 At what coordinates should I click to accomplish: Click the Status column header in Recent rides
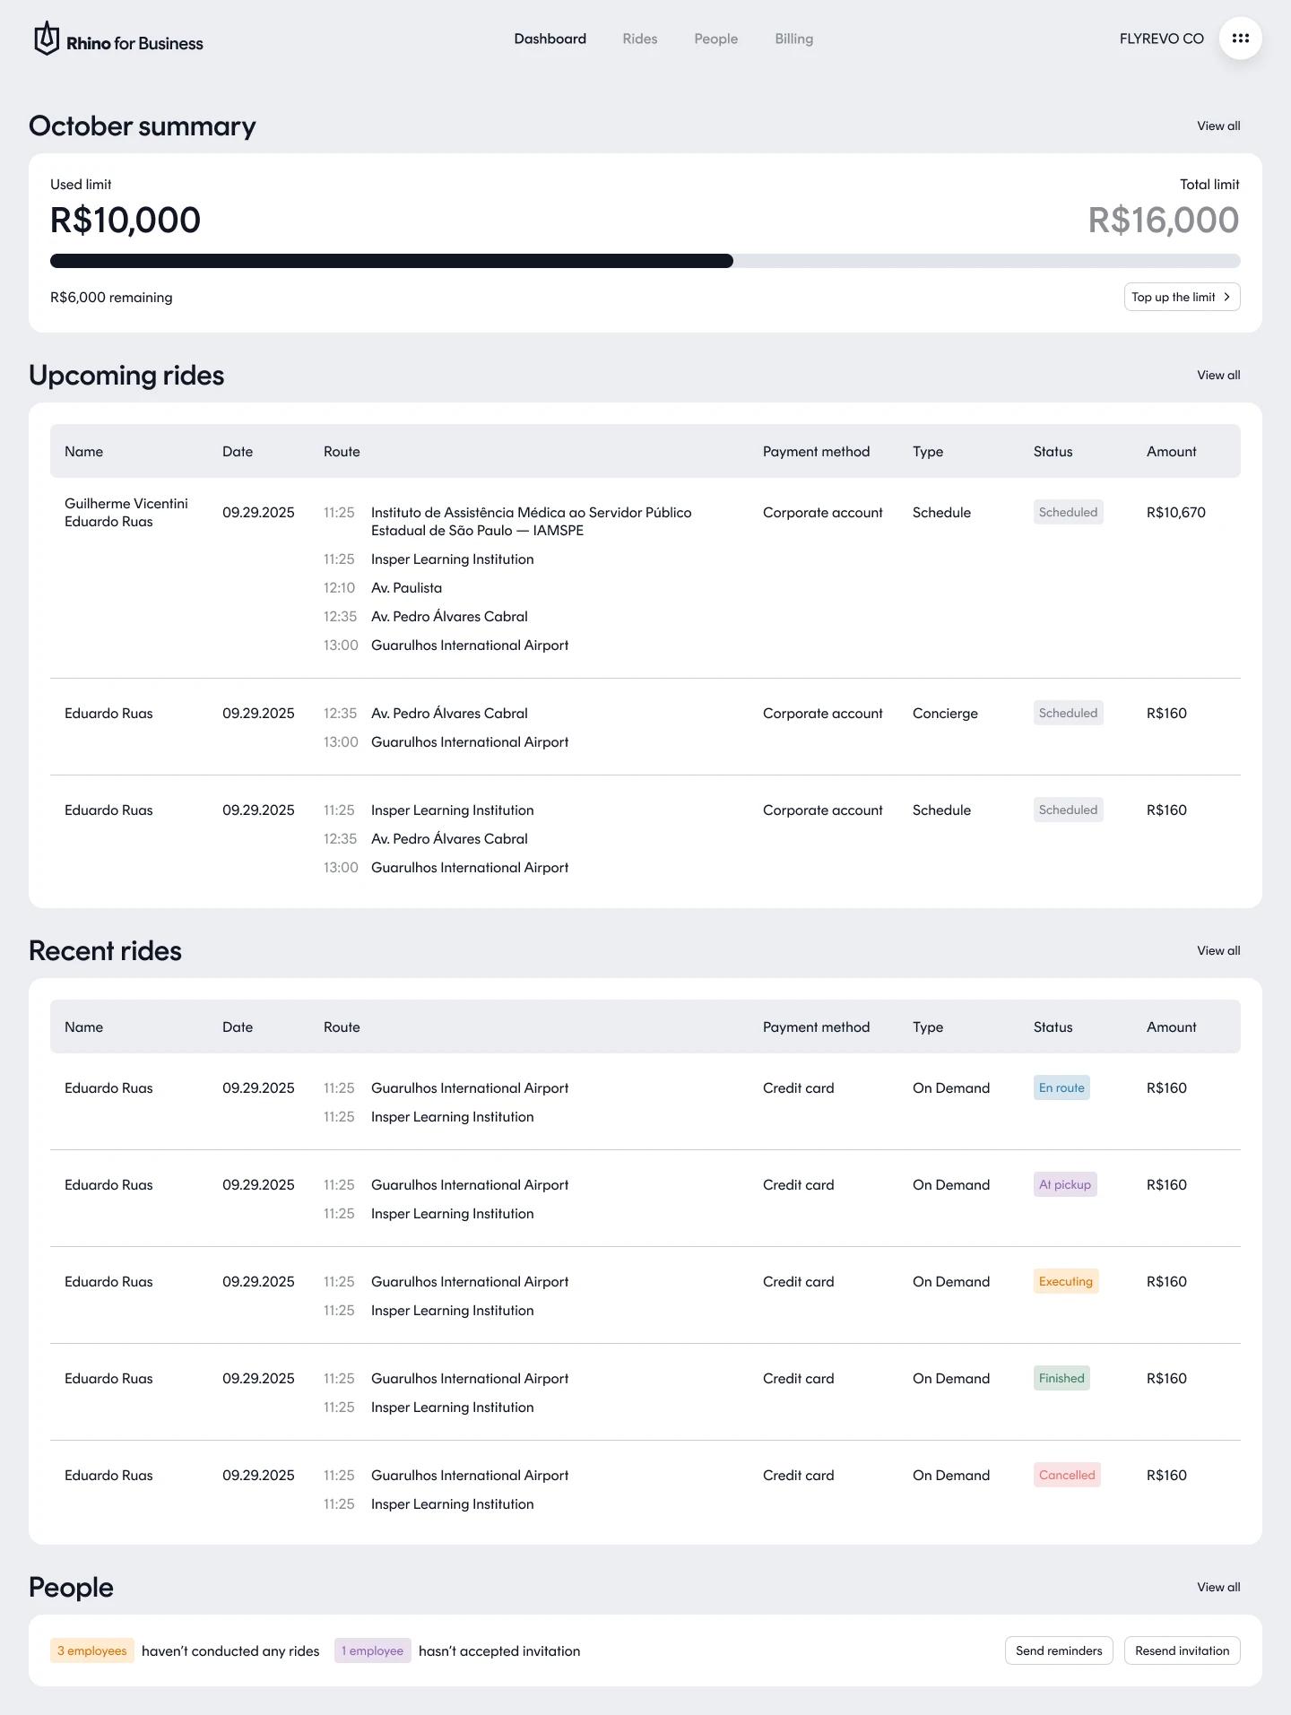pos(1053,1026)
